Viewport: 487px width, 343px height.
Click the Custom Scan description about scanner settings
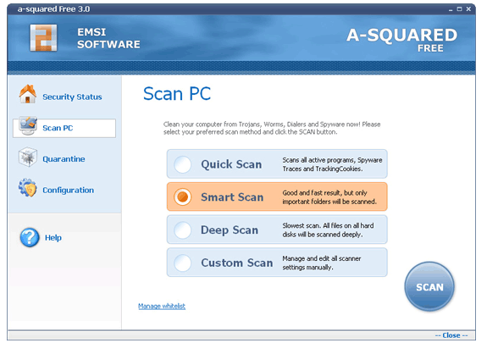point(322,263)
